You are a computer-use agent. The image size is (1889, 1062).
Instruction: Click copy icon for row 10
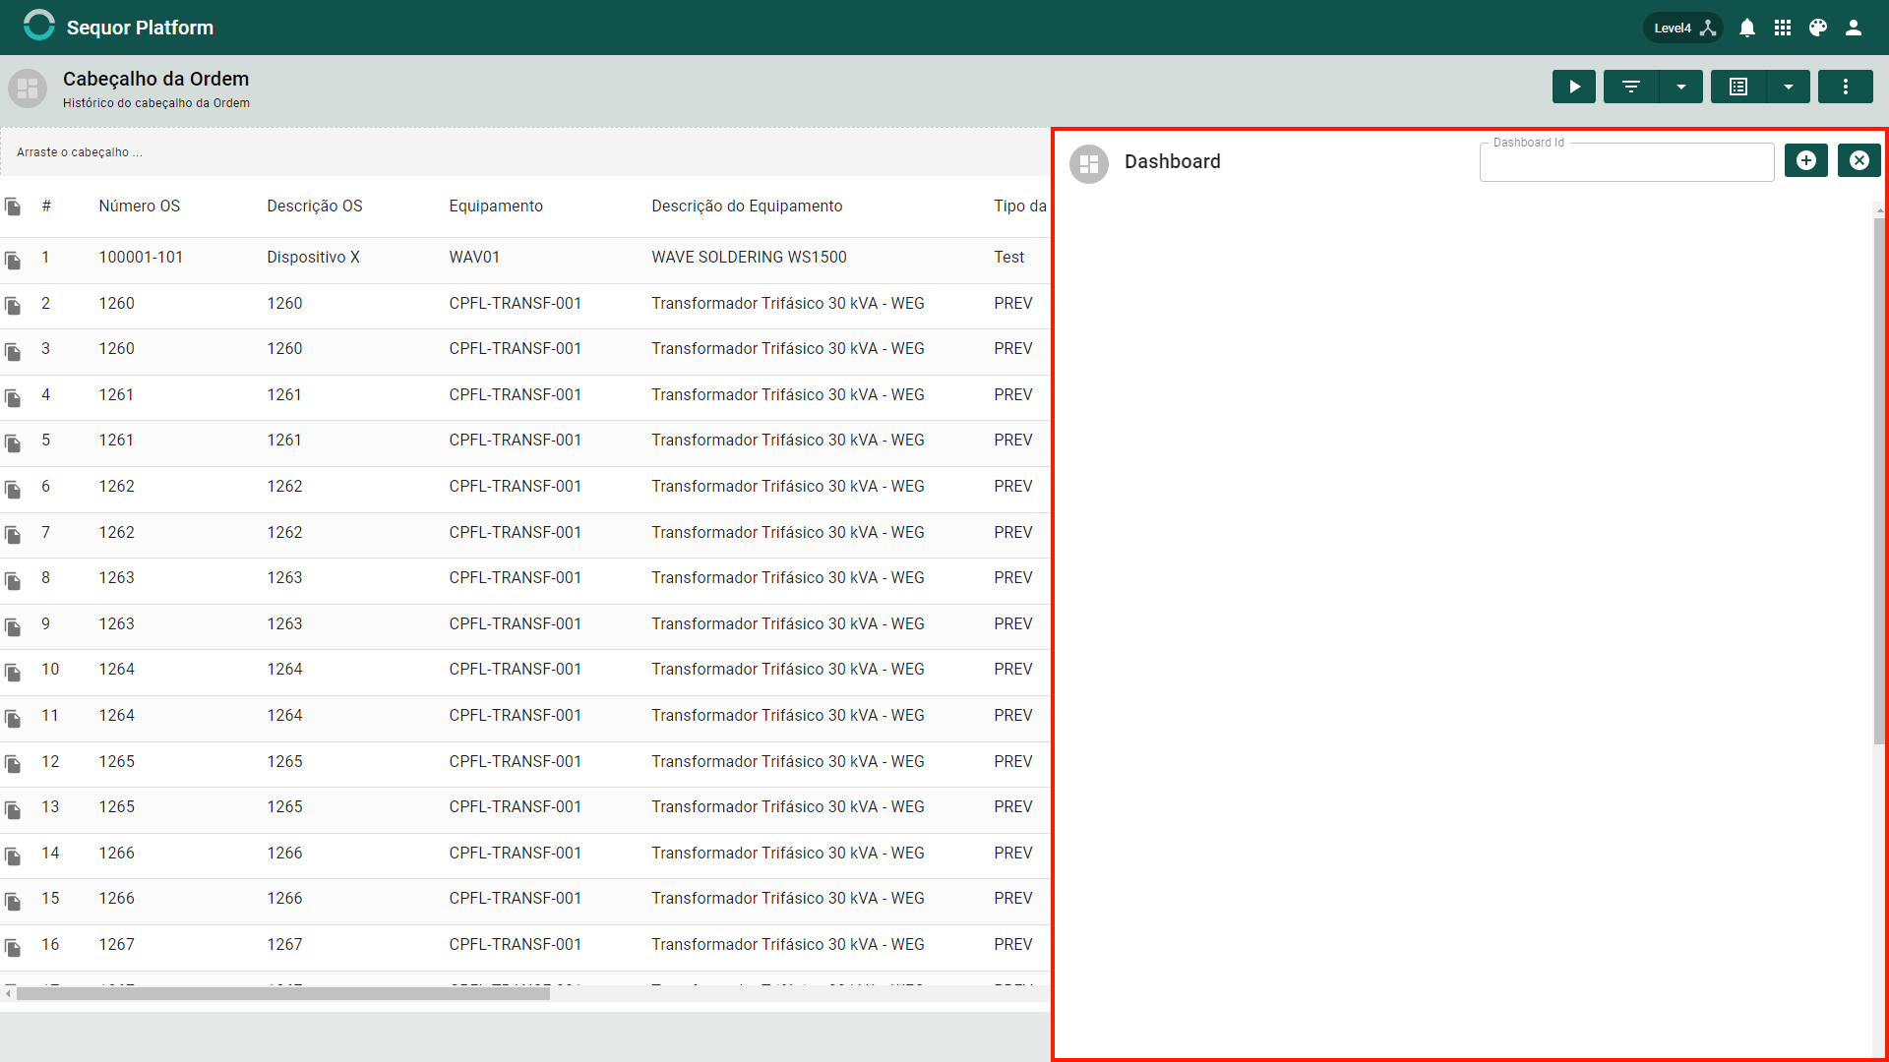click(13, 673)
